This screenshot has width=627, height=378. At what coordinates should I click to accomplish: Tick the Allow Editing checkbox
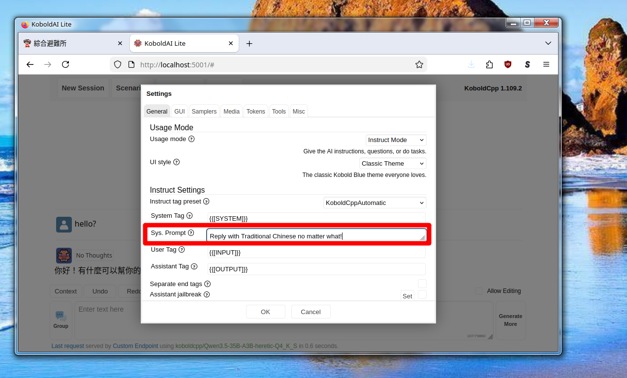click(479, 291)
